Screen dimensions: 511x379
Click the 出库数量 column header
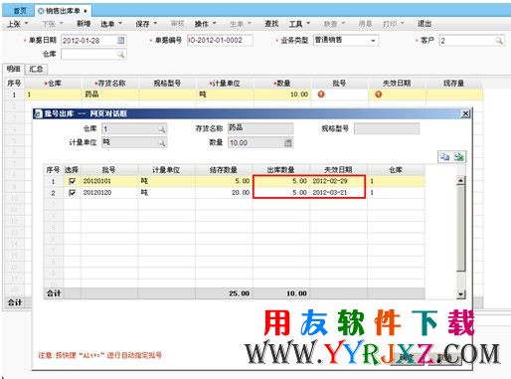(281, 170)
